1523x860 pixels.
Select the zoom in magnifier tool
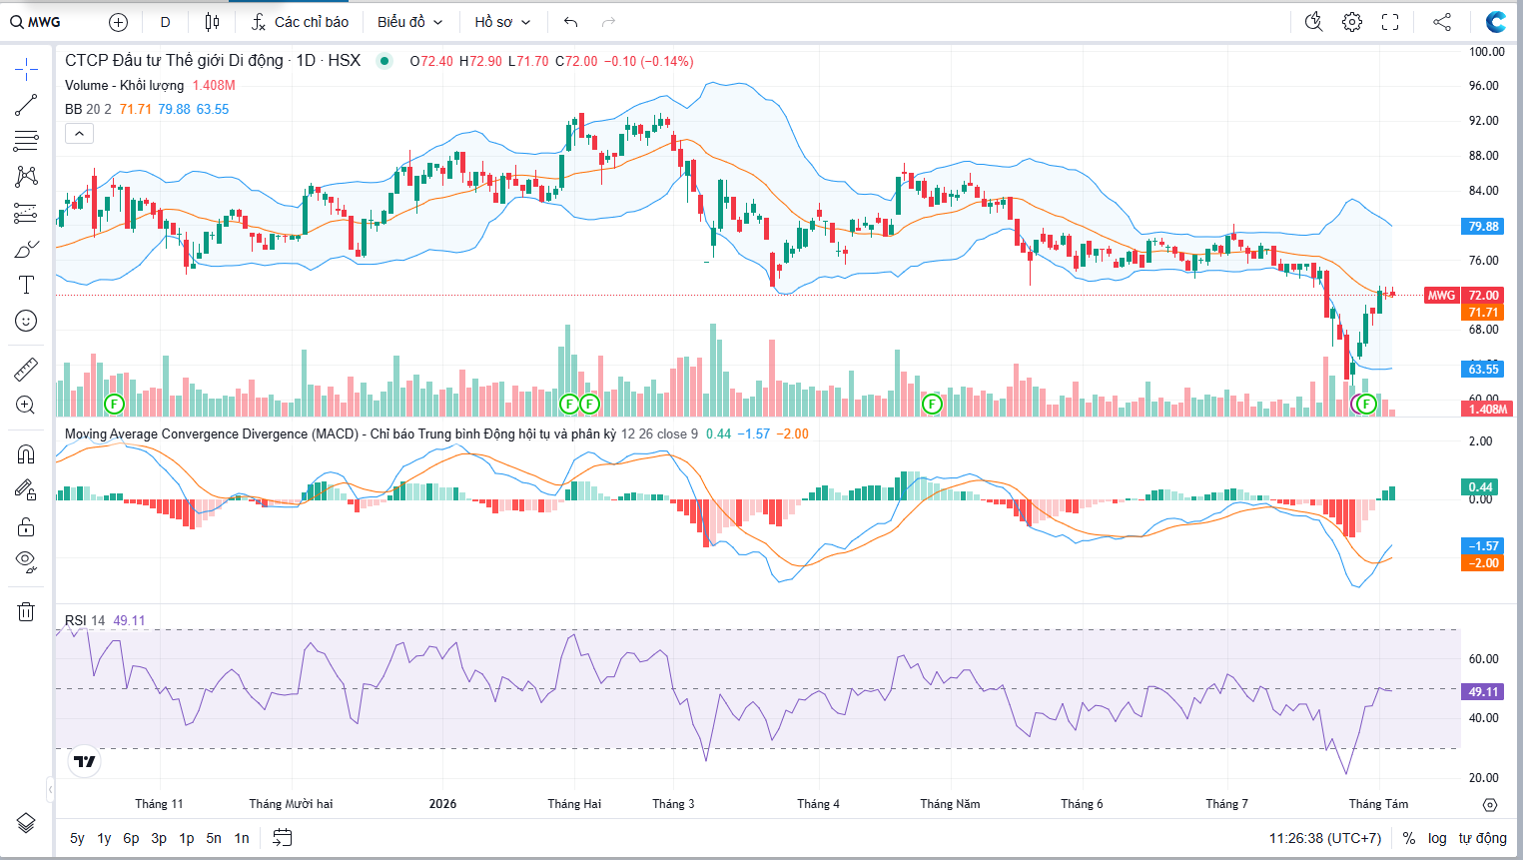point(26,406)
